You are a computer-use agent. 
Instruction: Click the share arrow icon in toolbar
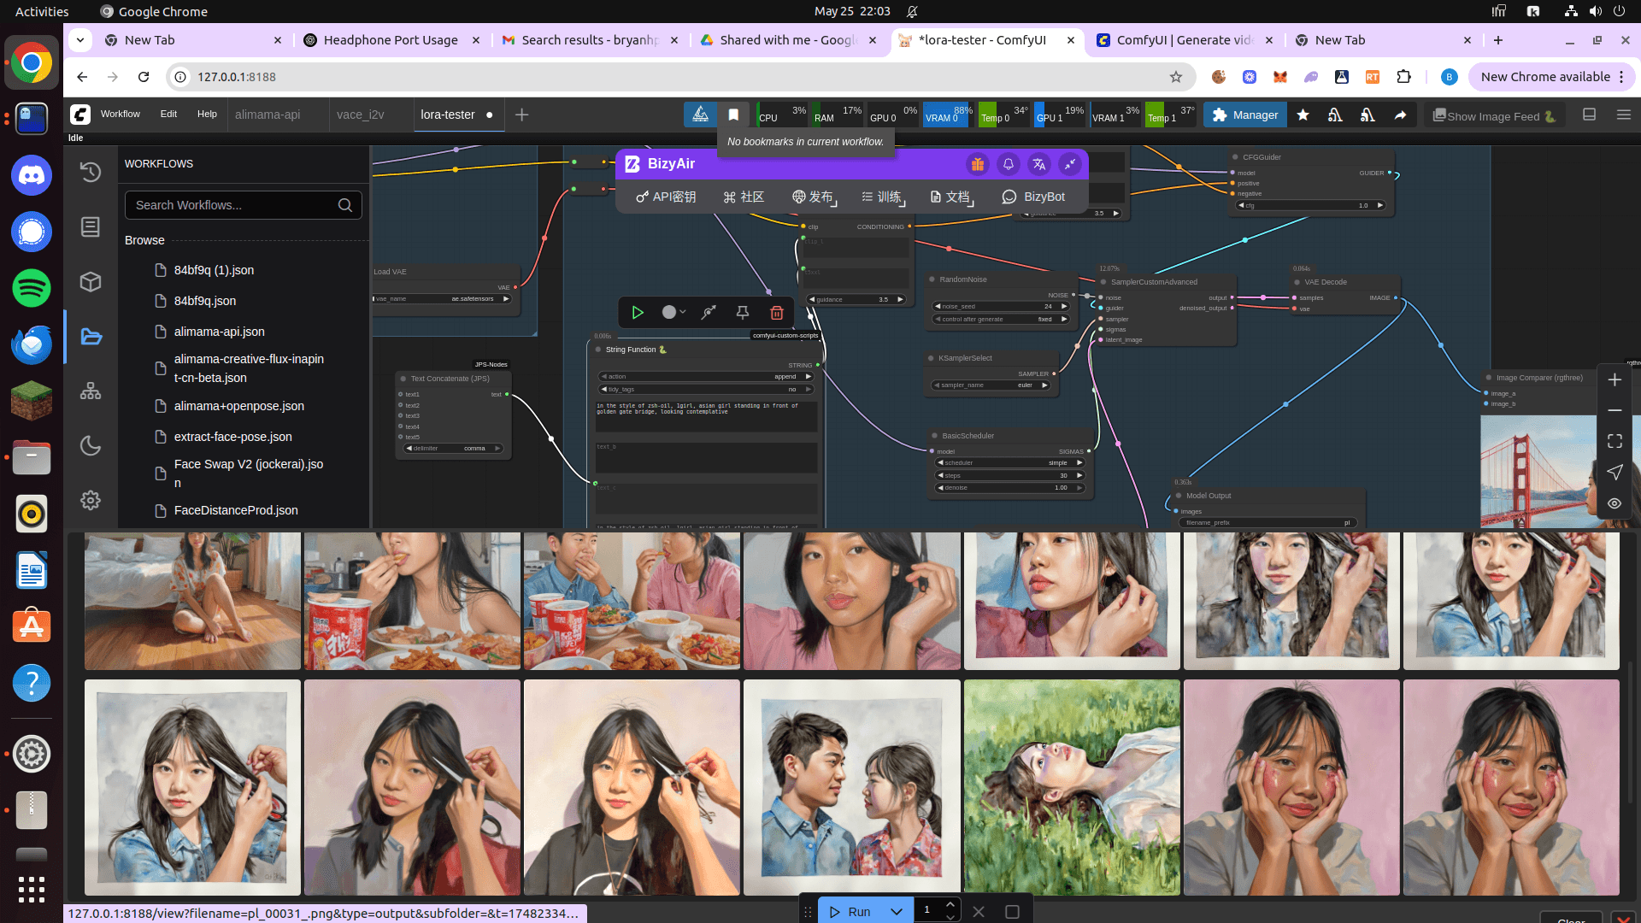point(1400,115)
